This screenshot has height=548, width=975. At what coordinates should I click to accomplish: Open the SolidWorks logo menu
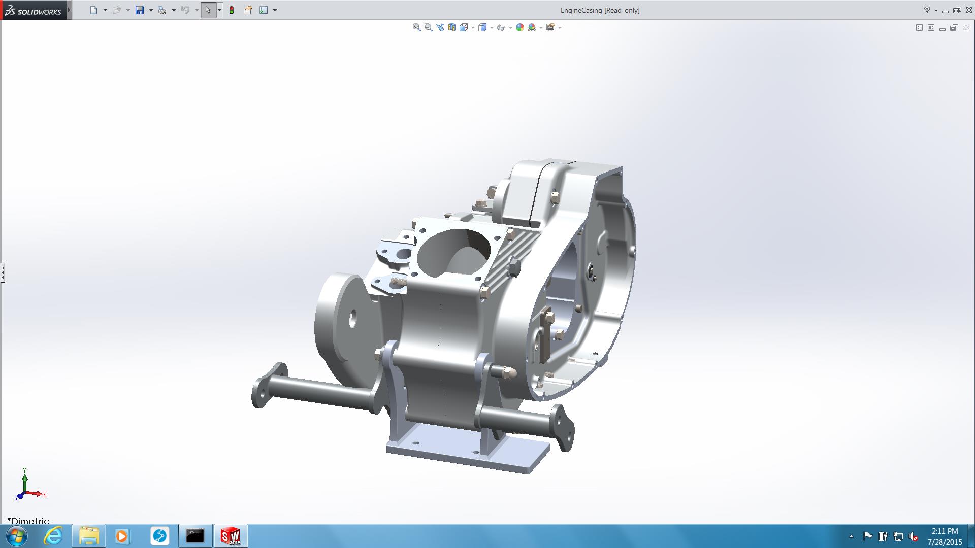pos(34,11)
